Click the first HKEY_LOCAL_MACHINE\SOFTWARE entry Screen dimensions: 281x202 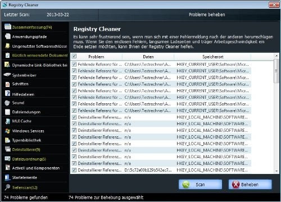tap(212, 117)
